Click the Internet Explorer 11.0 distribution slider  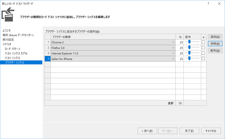(x=192, y=53)
